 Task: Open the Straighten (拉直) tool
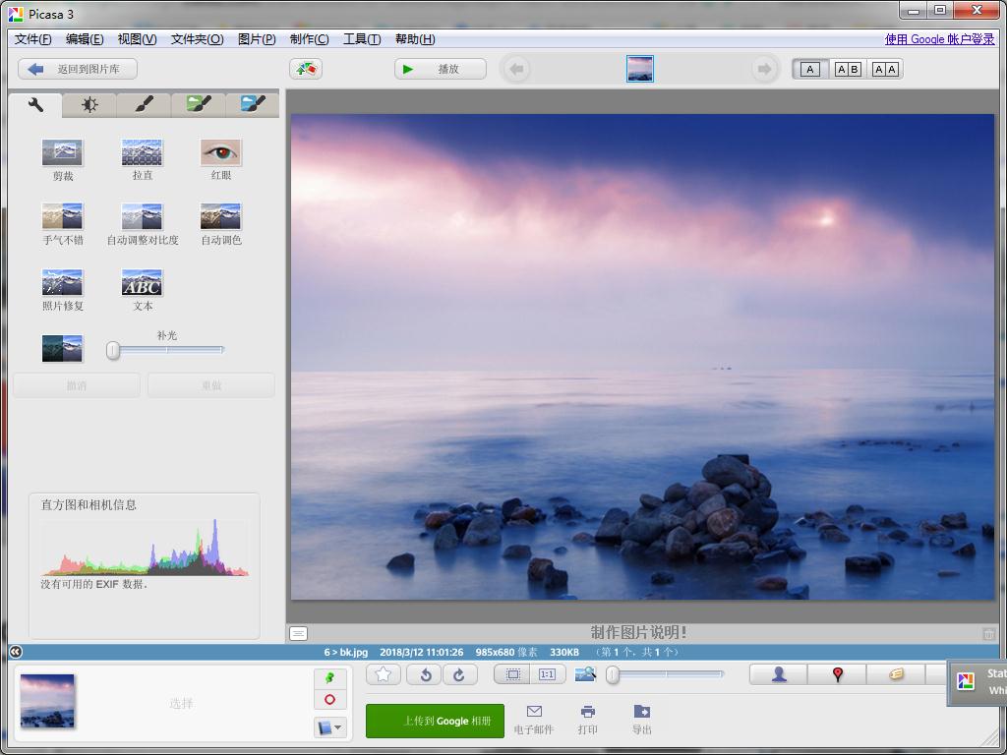pos(141,155)
